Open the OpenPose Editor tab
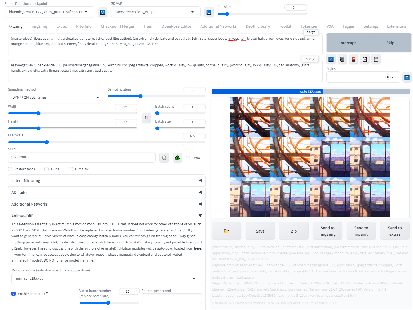413x310 pixels. pyautogui.click(x=176, y=26)
